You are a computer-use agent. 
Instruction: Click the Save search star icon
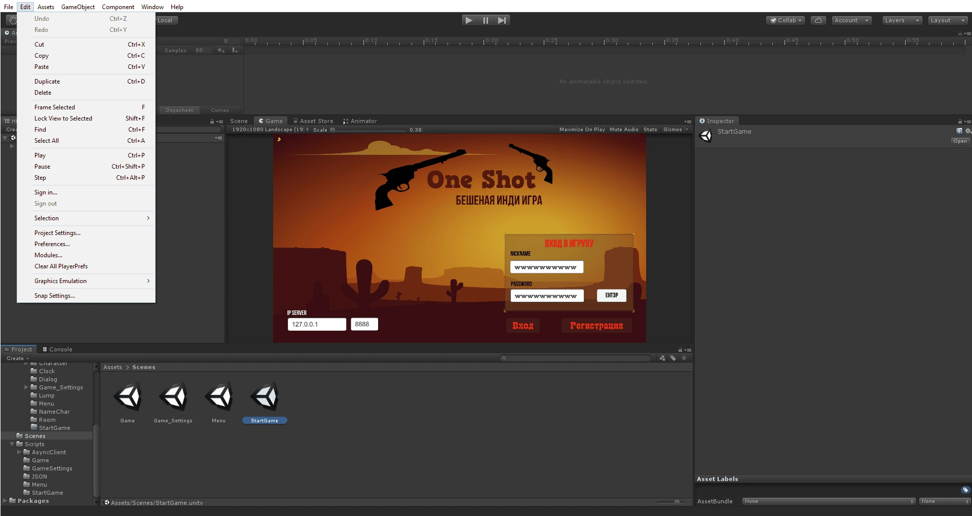click(x=684, y=358)
